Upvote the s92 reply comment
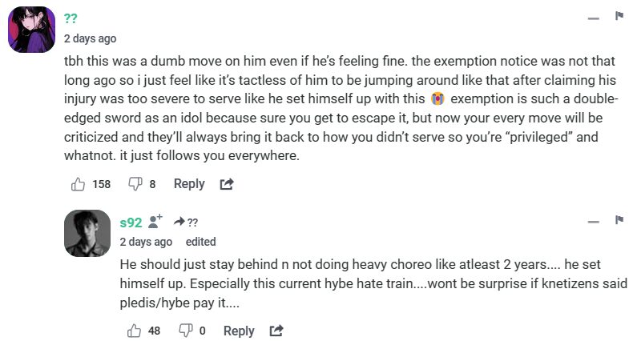This screenshot has width=641, height=345. (x=134, y=331)
